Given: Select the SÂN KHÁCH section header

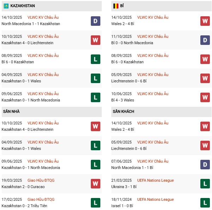Looking at the screenshot, I should tap(124, 111).
